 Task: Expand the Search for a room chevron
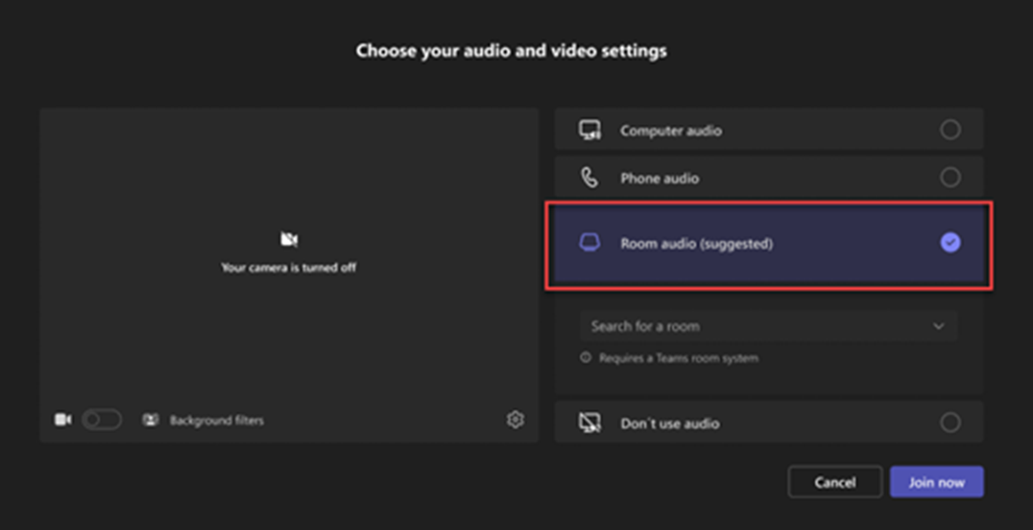coord(938,326)
